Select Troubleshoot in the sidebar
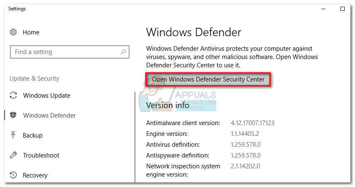Image resolution: width=355 pixels, height=187 pixels. tap(41, 155)
